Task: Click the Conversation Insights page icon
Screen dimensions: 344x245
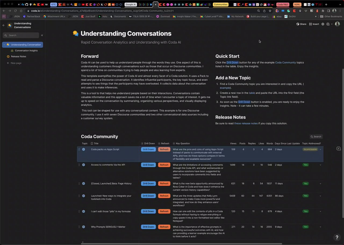Action: 12,51
